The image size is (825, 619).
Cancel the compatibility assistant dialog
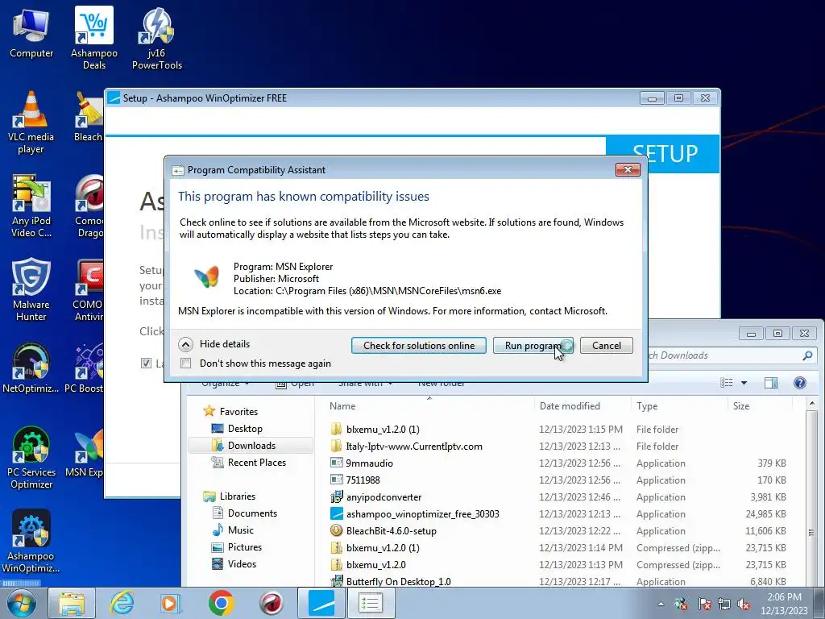[x=606, y=345]
